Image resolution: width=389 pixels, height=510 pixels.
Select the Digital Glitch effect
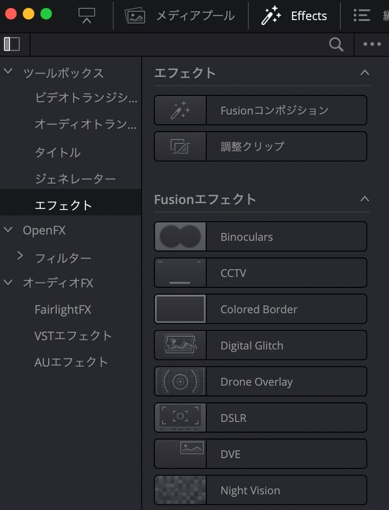click(x=260, y=345)
